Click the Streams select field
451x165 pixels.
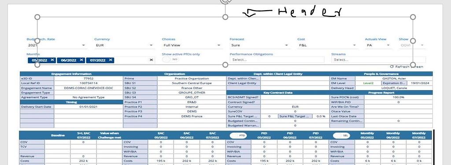point(378,60)
